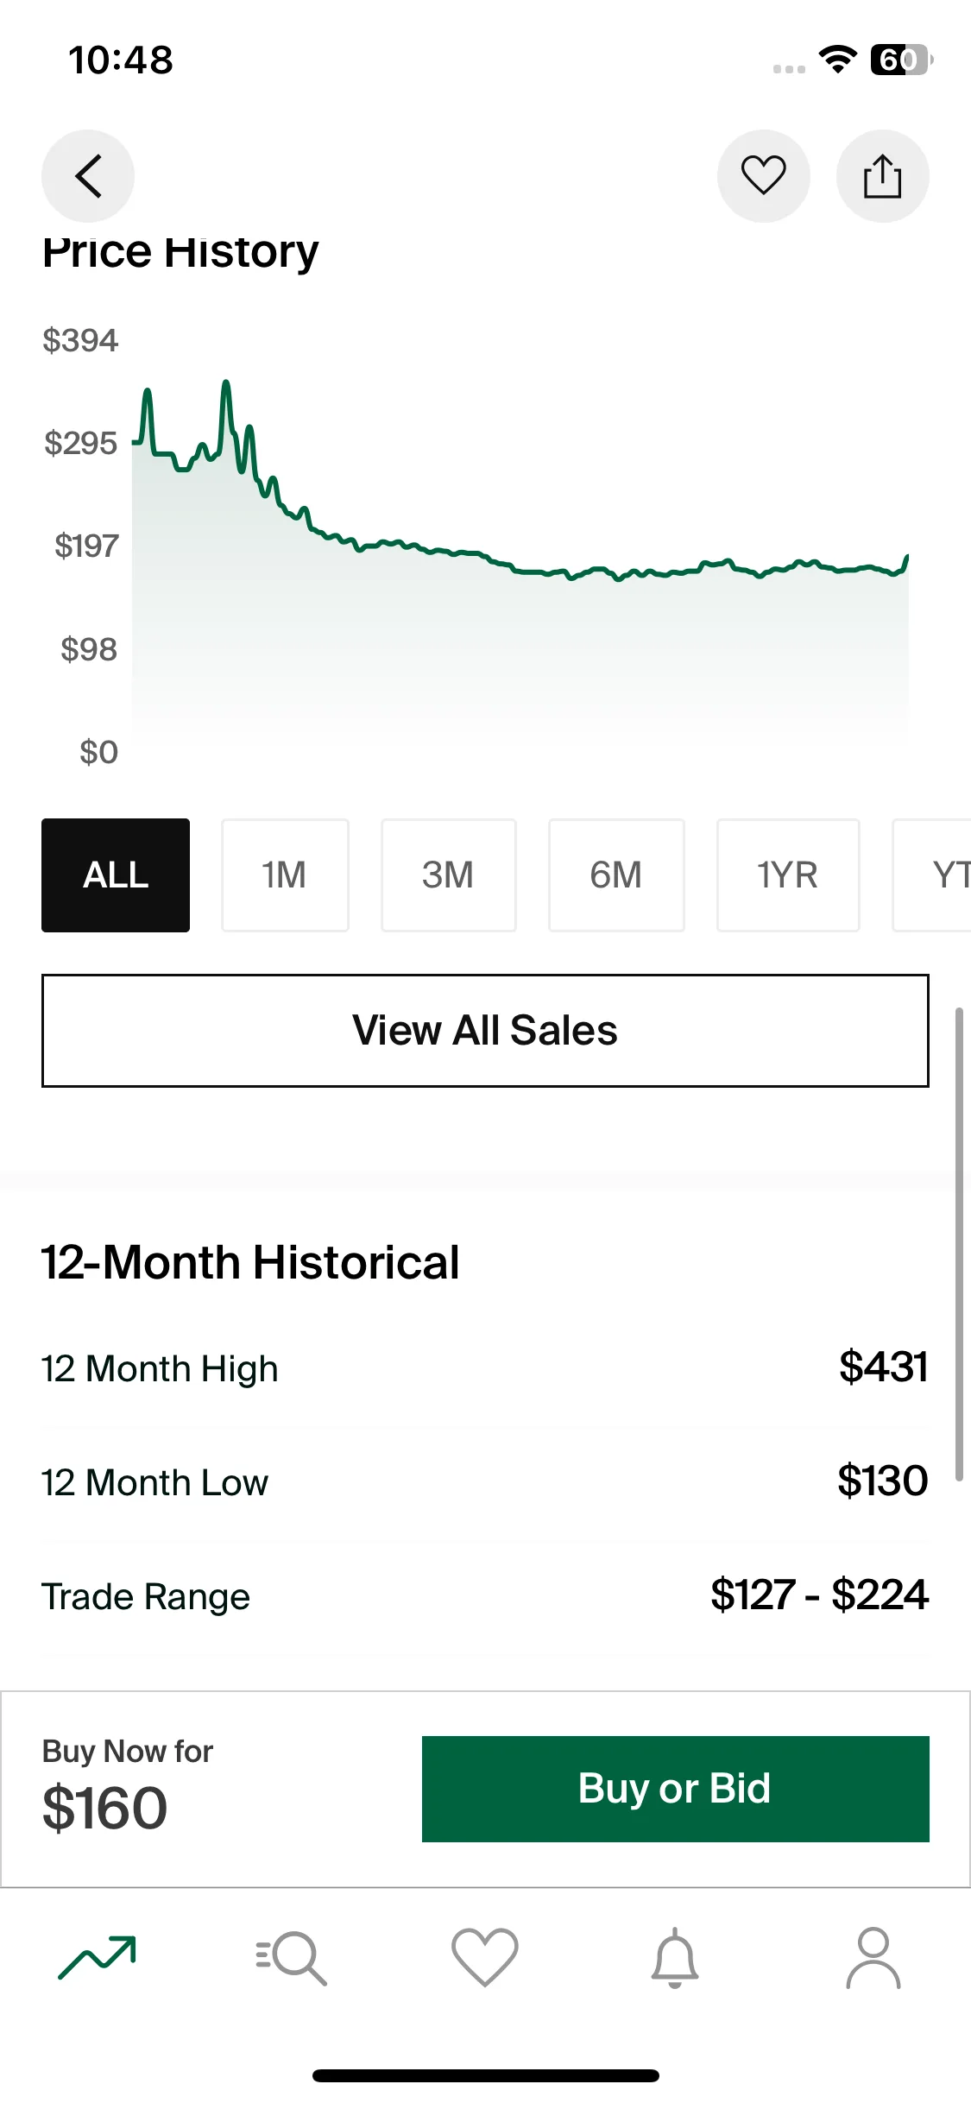Open notifications bell tab
The image size is (971, 2103).
675,1957
